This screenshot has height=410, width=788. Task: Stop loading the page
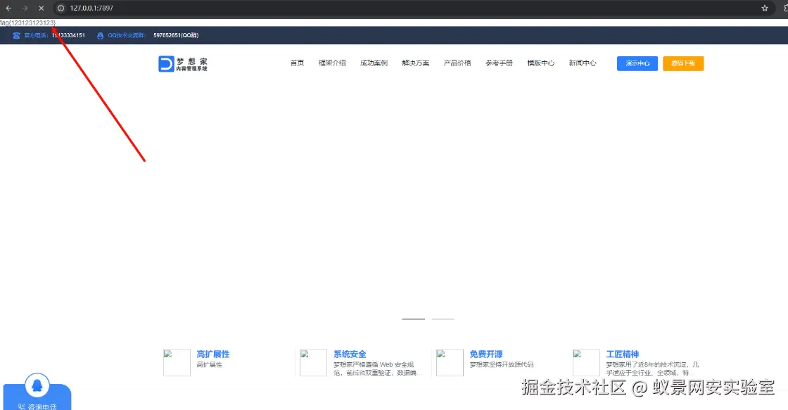click(x=42, y=8)
